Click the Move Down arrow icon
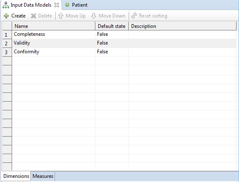239x182 pixels. [x=94, y=16]
